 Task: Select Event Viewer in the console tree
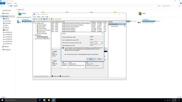coord(42,27)
